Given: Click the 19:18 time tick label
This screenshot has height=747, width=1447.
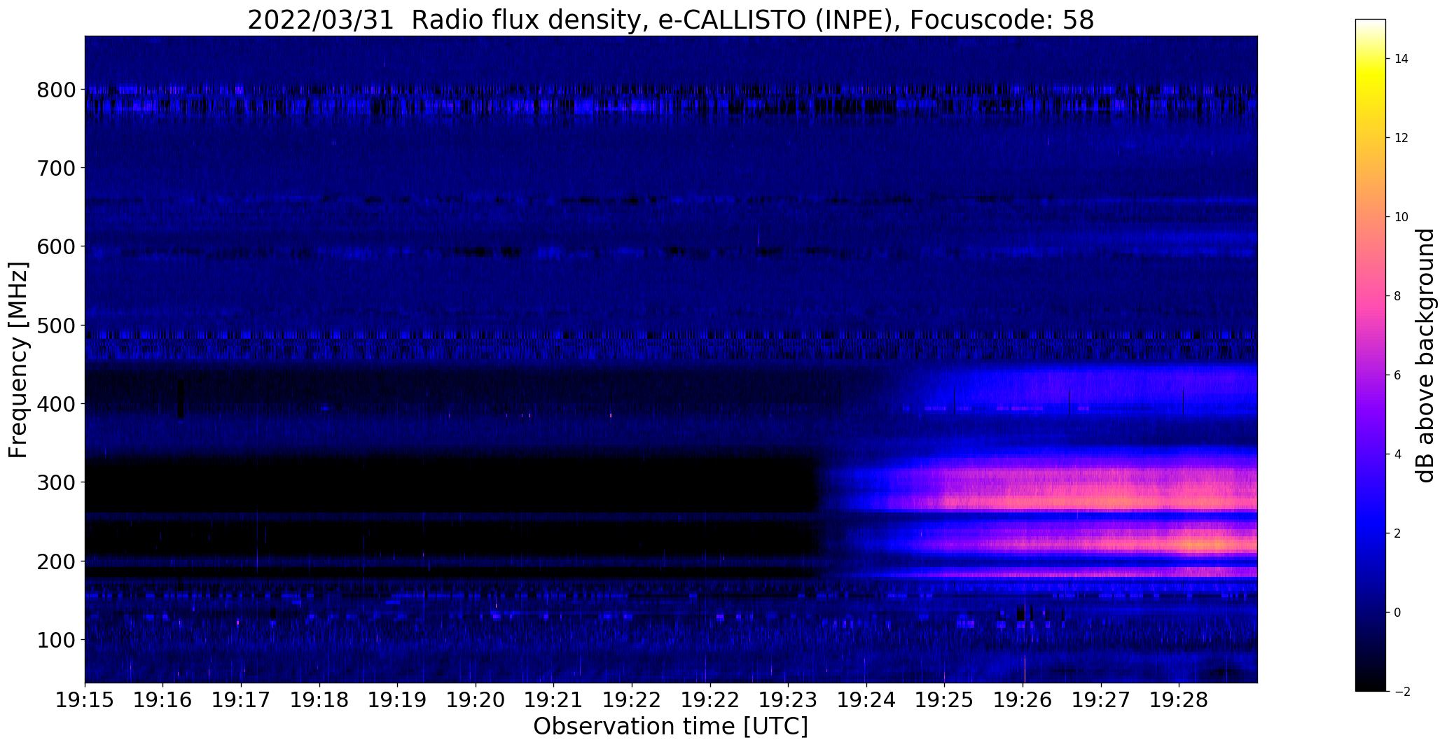Looking at the screenshot, I should pos(319,701).
